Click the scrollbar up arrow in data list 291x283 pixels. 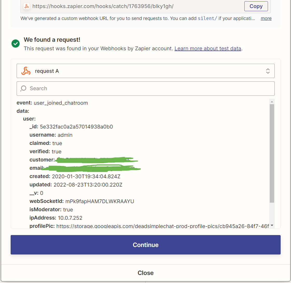[272, 102]
